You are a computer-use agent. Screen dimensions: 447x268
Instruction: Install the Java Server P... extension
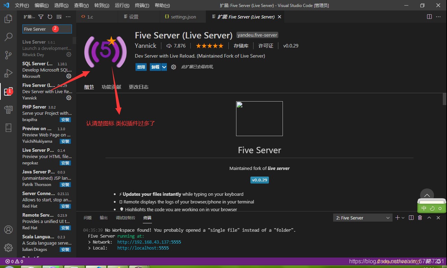point(65,185)
